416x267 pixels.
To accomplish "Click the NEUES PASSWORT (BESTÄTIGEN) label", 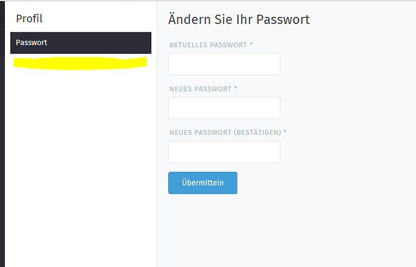I will [x=225, y=133].
